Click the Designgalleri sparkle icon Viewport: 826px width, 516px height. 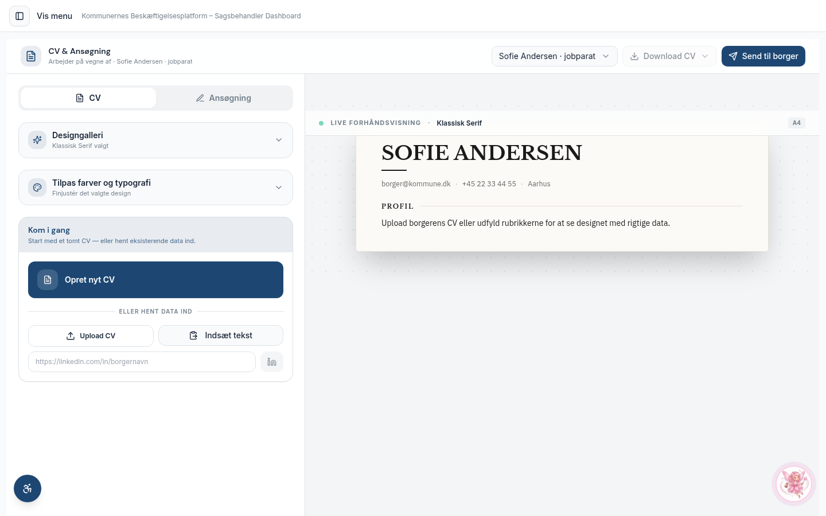[x=37, y=140]
